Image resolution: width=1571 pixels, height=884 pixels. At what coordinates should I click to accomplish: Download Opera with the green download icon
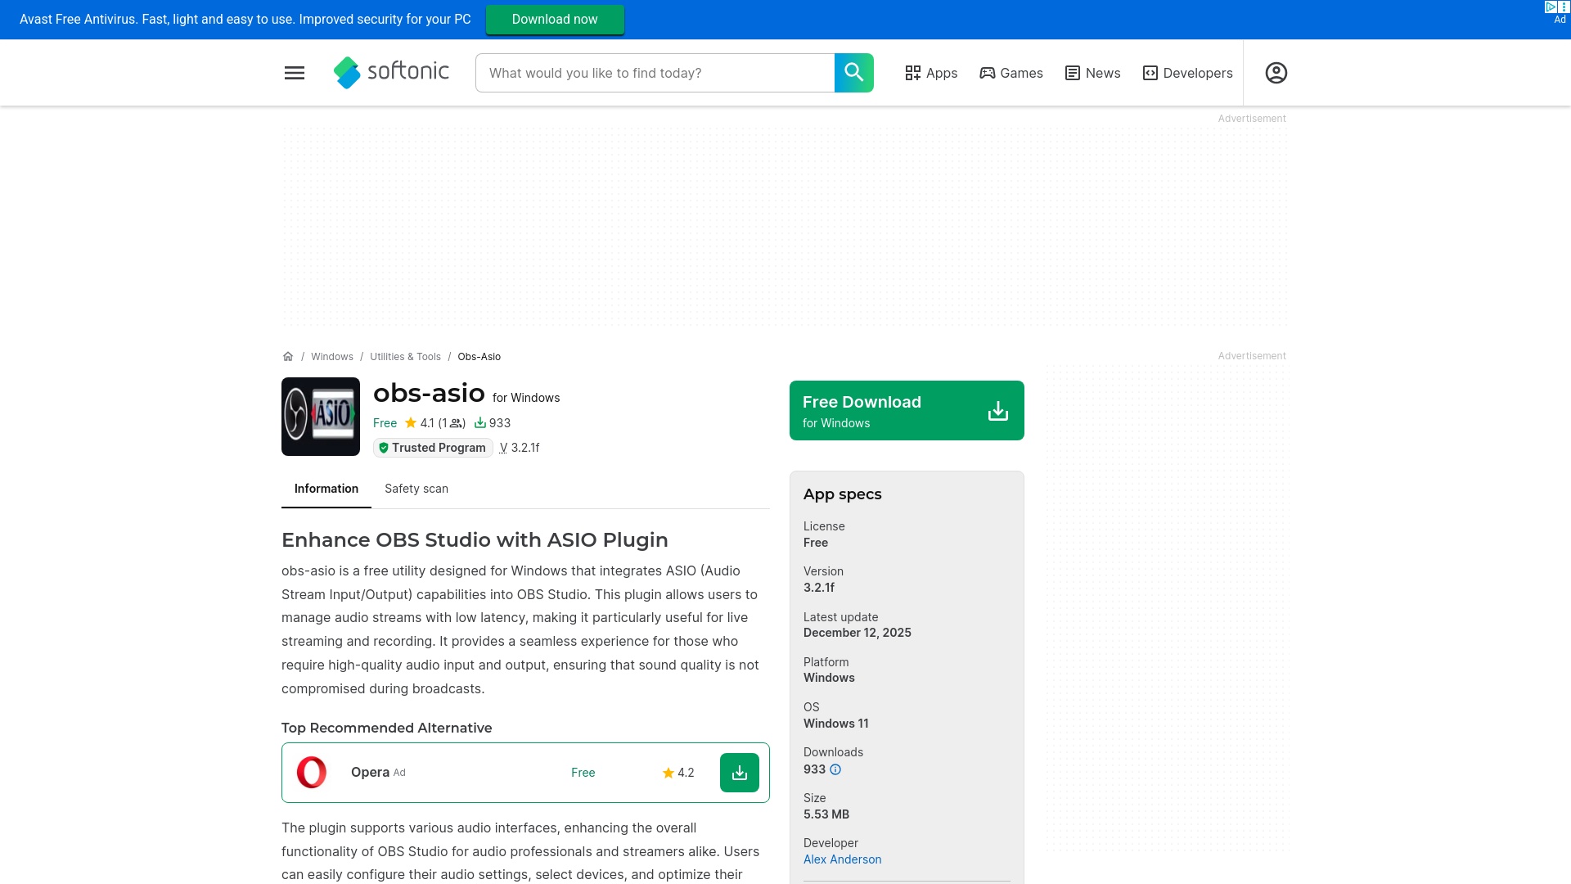click(x=740, y=773)
